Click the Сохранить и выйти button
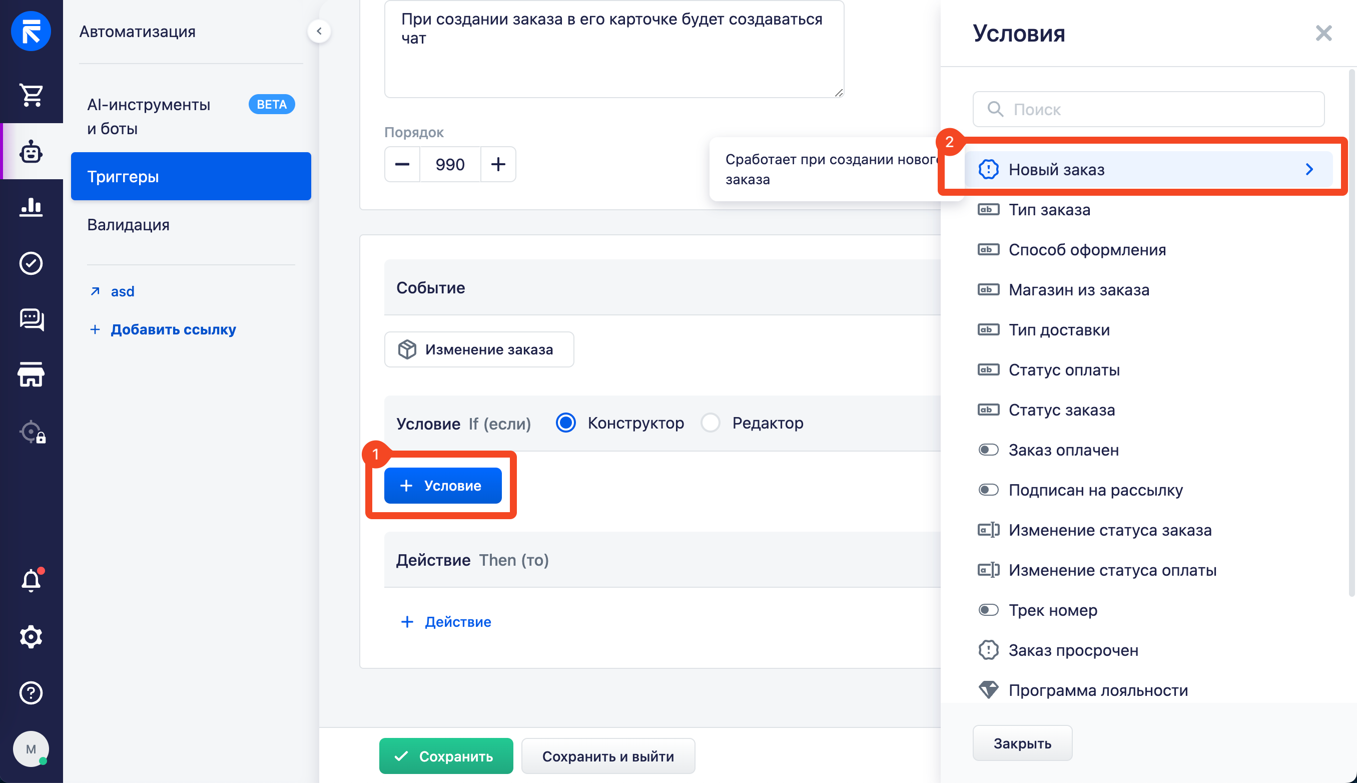 click(607, 756)
